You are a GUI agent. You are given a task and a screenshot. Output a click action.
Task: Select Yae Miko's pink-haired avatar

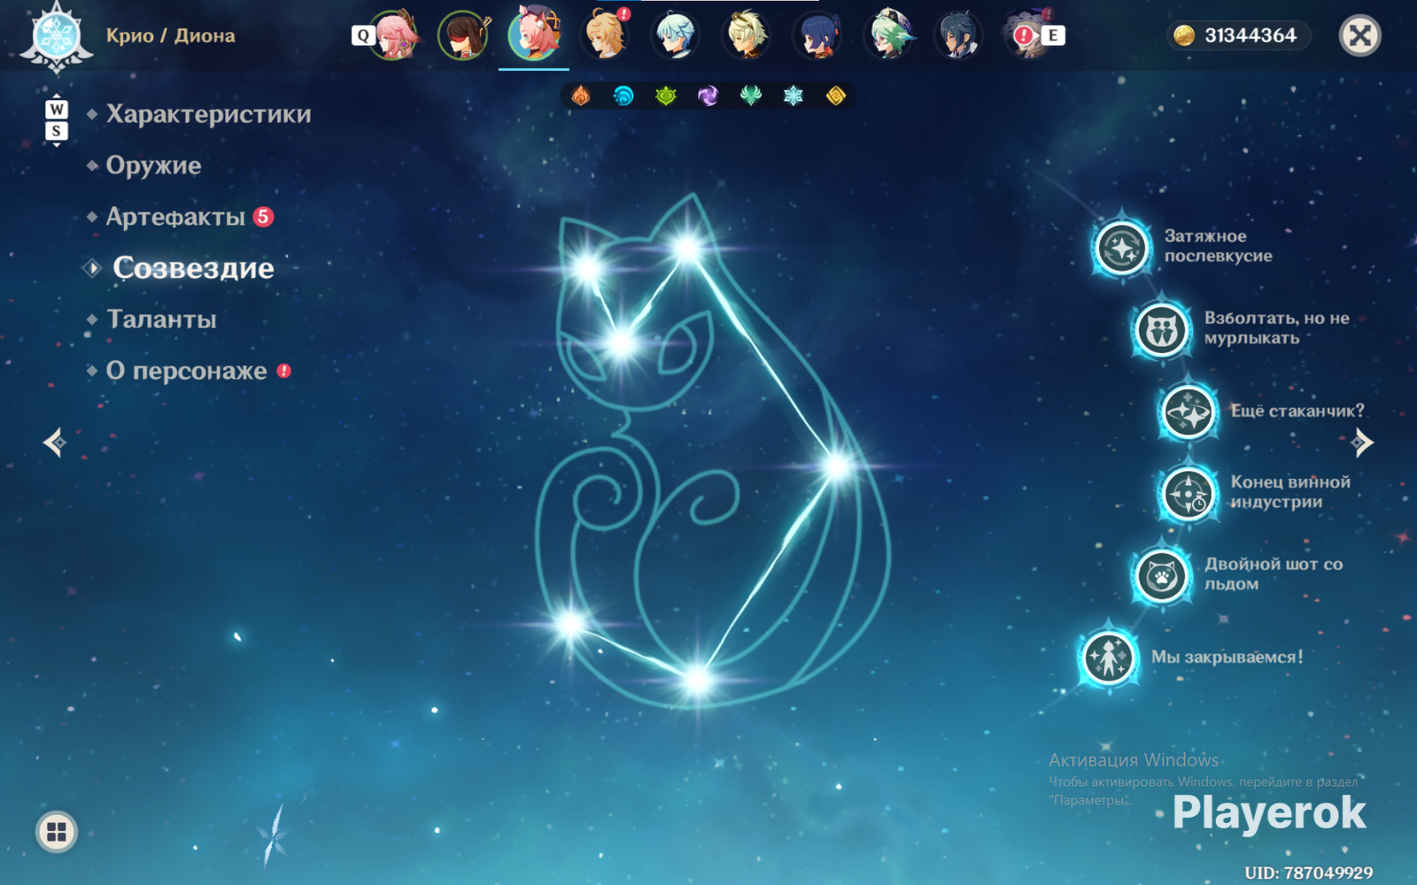393,35
